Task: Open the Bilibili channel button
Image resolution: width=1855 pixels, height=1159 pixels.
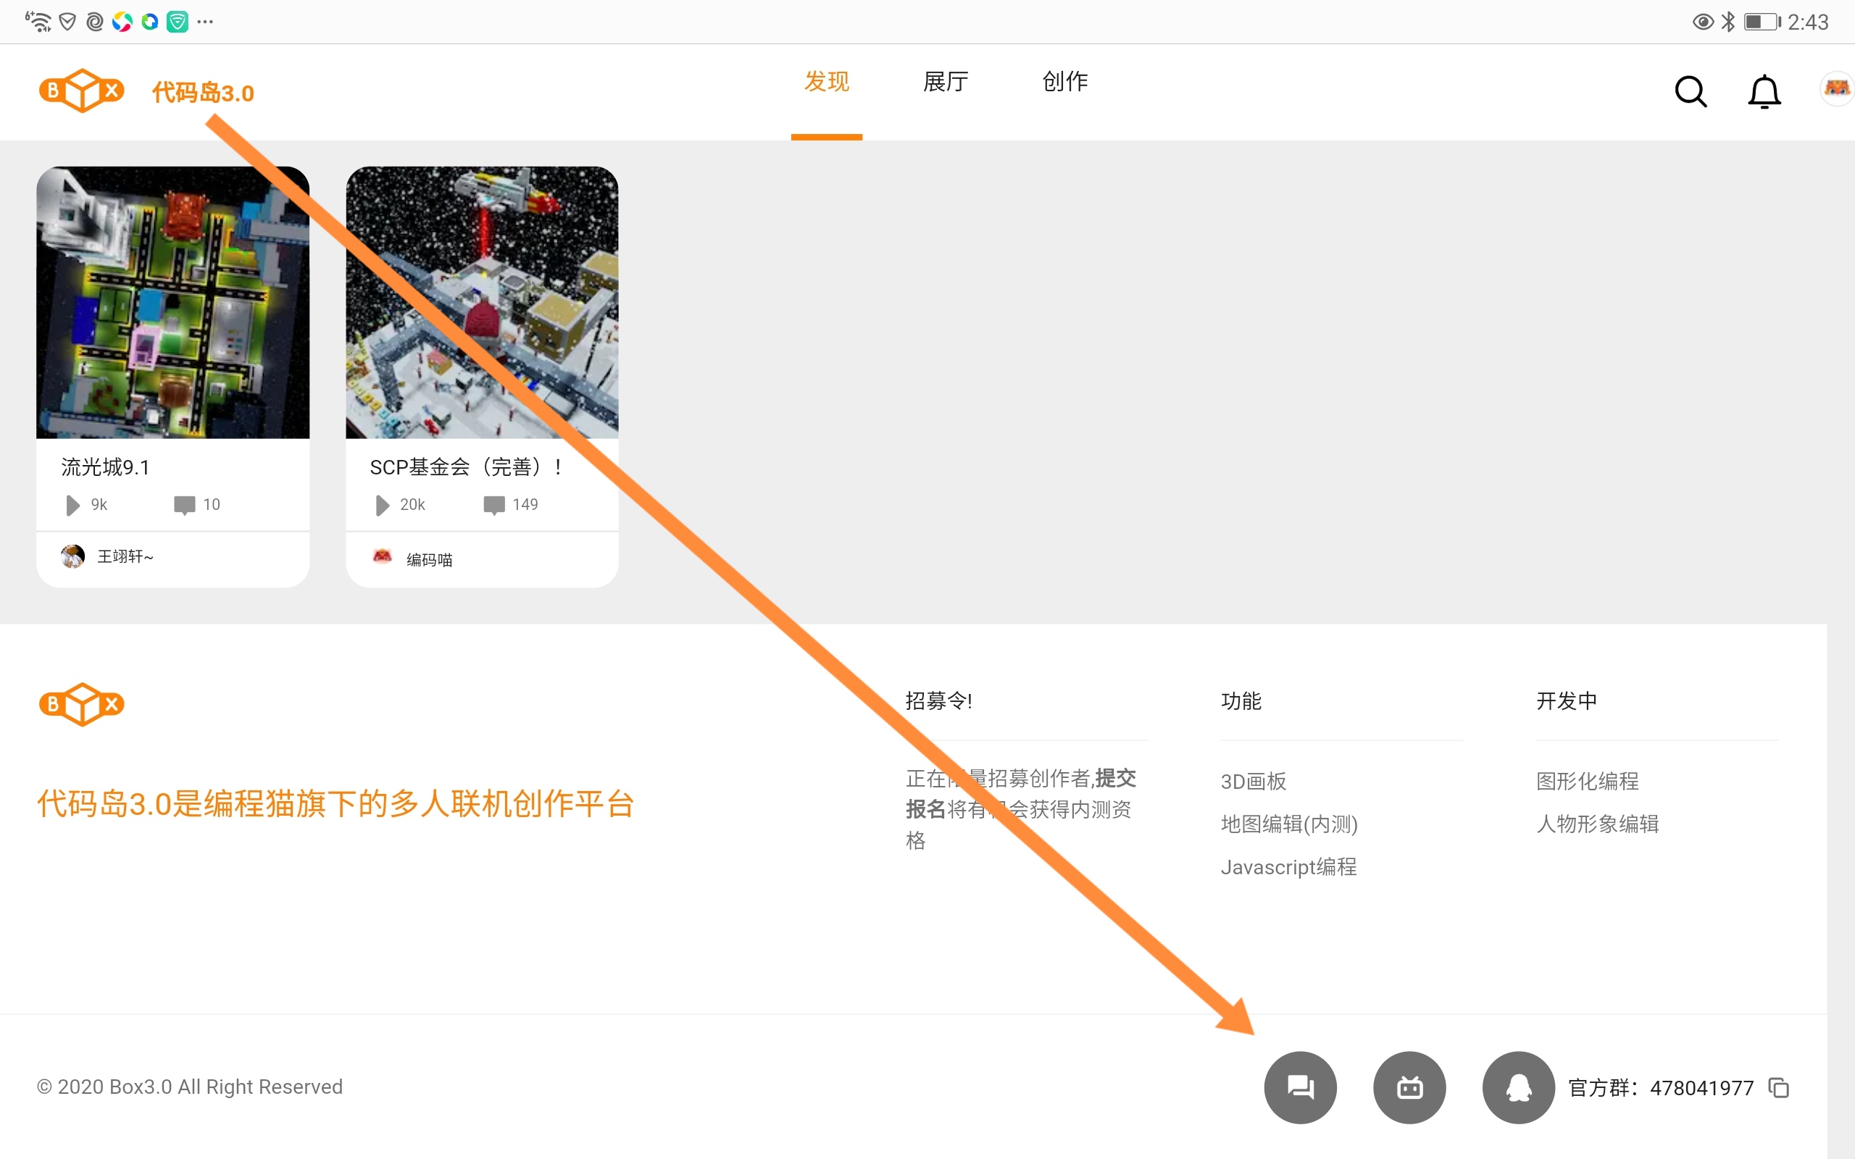Action: click(x=1409, y=1087)
